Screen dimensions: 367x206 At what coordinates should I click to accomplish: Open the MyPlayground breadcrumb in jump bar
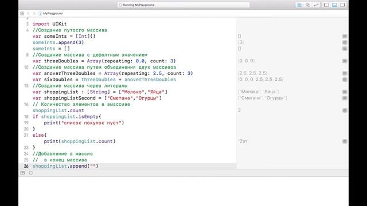51,13
